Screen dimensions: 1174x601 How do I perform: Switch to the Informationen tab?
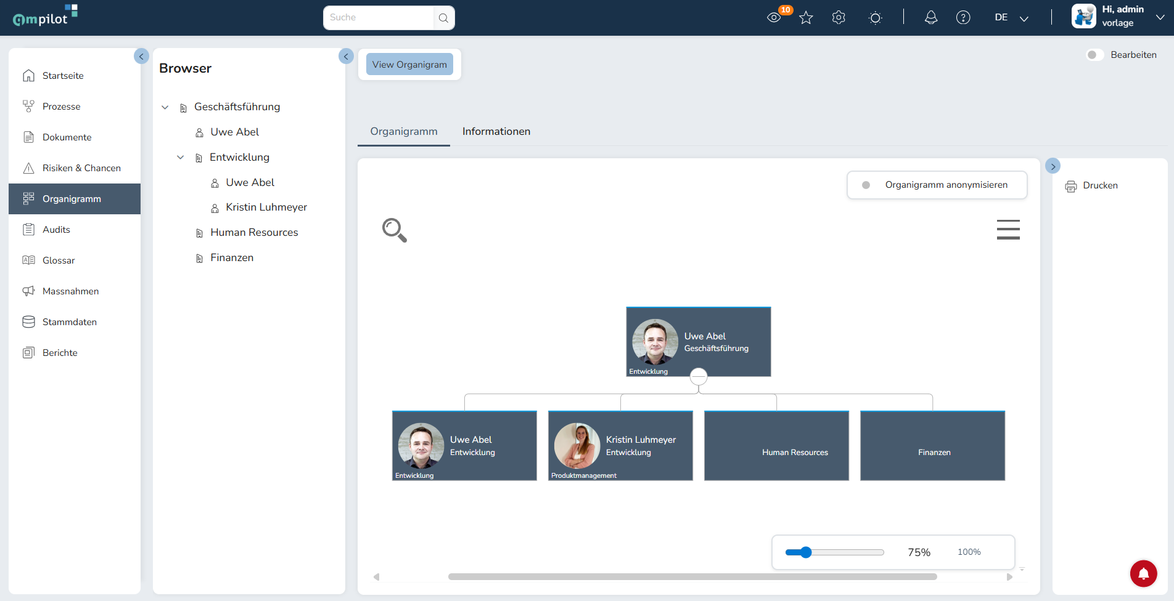(496, 131)
